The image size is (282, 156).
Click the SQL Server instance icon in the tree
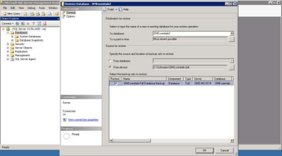[8, 29]
